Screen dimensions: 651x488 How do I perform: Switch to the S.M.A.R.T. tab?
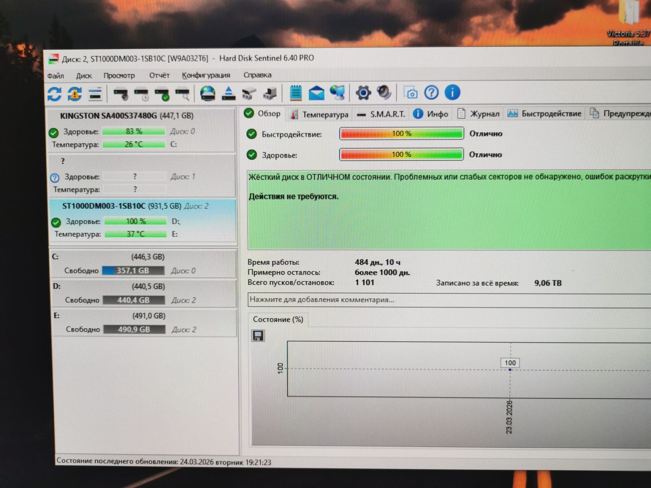[x=381, y=114]
